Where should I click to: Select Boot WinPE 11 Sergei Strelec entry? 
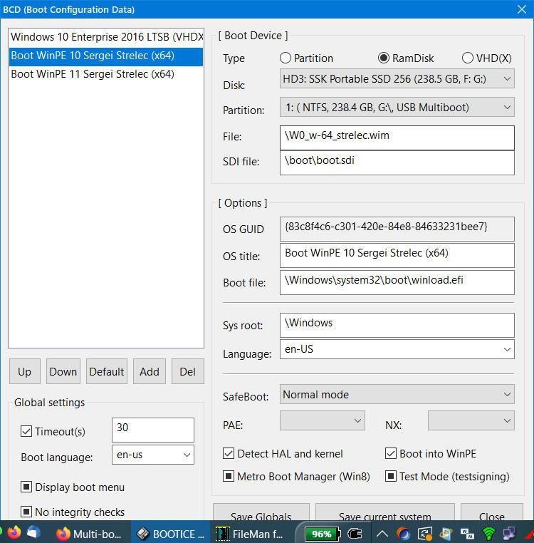click(106, 74)
